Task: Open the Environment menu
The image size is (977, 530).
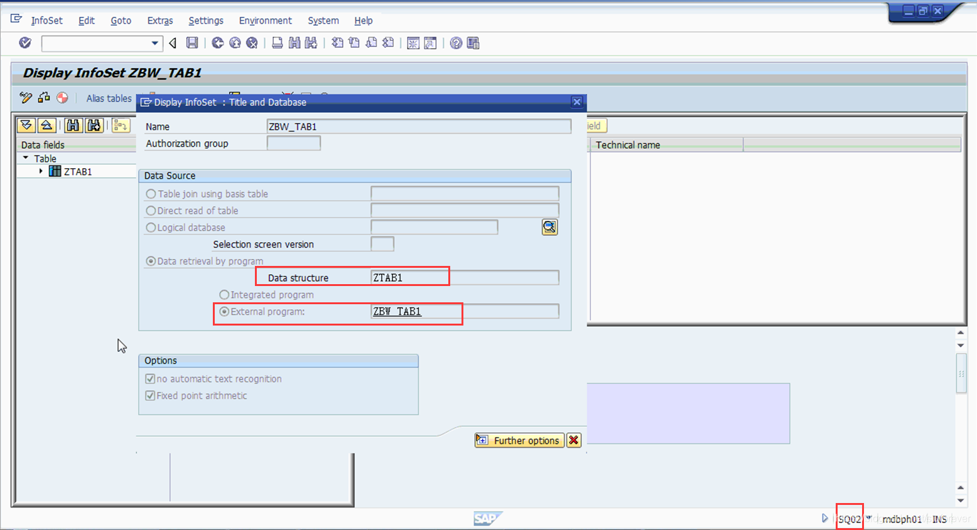Action: (x=265, y=21)
